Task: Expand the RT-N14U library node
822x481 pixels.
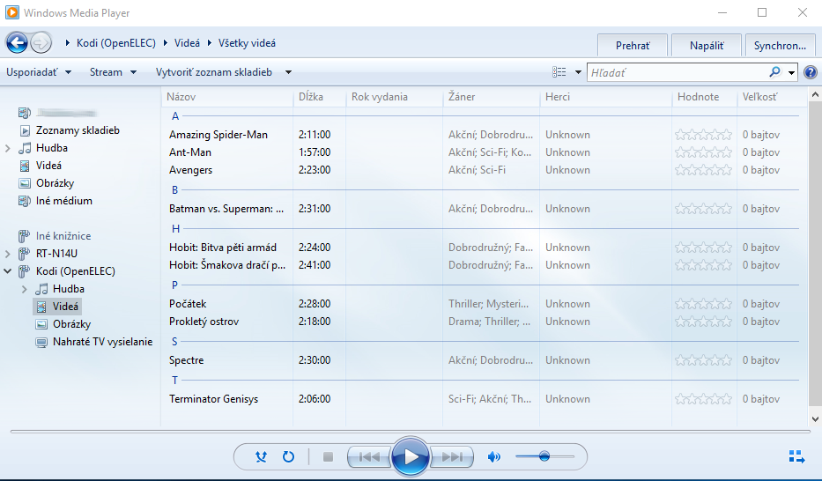Action: [7, 254]
